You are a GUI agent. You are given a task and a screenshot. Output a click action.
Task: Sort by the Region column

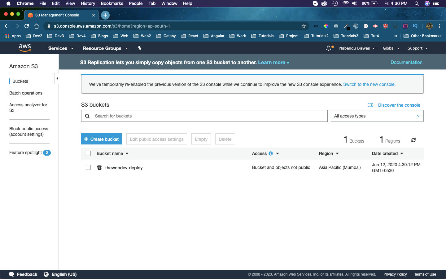[x=329, y=153]
